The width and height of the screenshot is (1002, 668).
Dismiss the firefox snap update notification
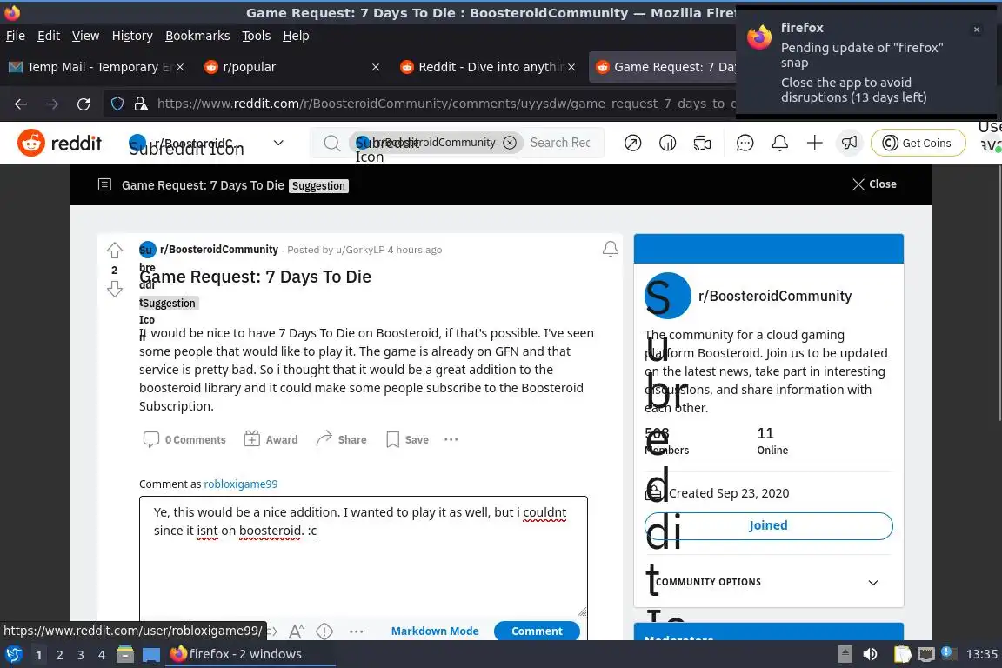tap(977, 30)
